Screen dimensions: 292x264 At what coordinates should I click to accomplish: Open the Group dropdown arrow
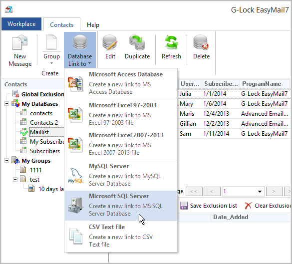coord(51,63)
